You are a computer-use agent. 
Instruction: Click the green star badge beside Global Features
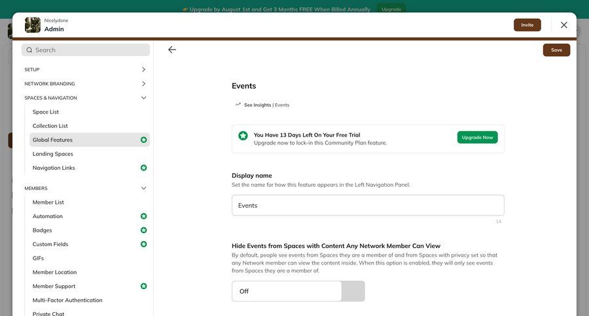point(143,140)
